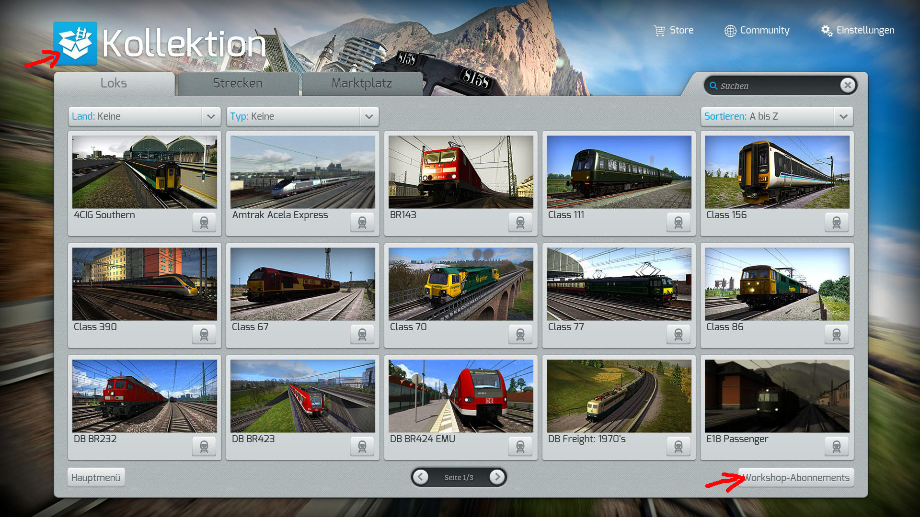Open the Sortieren A bis Z dropdown
This screenshot has height=517, width=920.
843,116
